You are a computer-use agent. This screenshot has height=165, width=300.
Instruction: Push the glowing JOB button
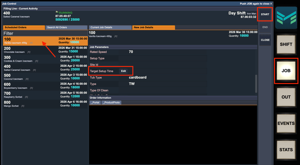click(286, 71)
